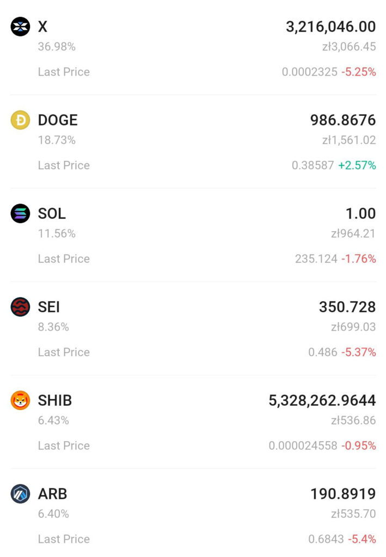
Task: Select the DOGE balance 986.8676
Action: [342, 120]
